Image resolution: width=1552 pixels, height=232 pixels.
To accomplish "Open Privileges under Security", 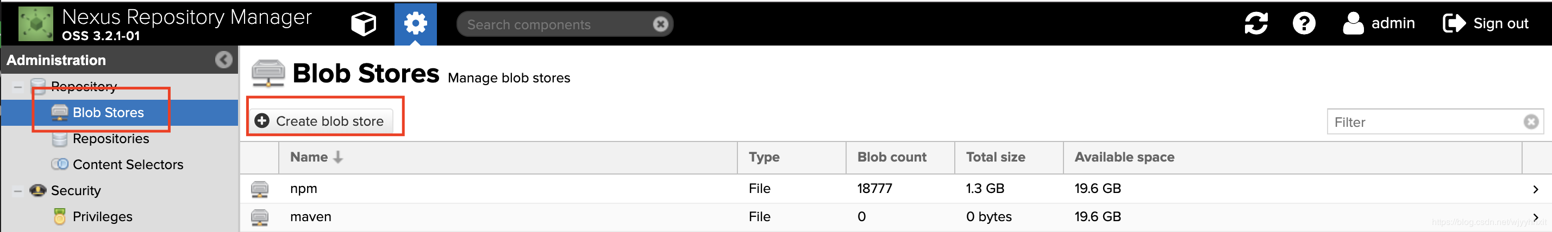I will (102, 217).
